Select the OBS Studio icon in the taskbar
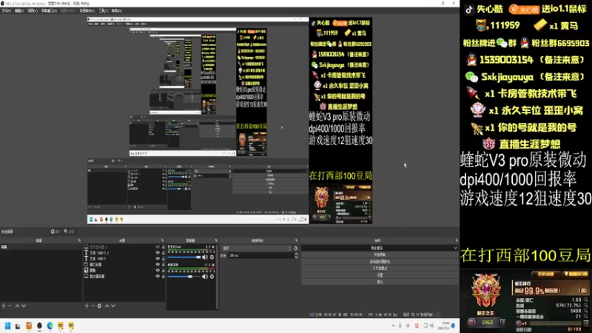 click(39, 326)
